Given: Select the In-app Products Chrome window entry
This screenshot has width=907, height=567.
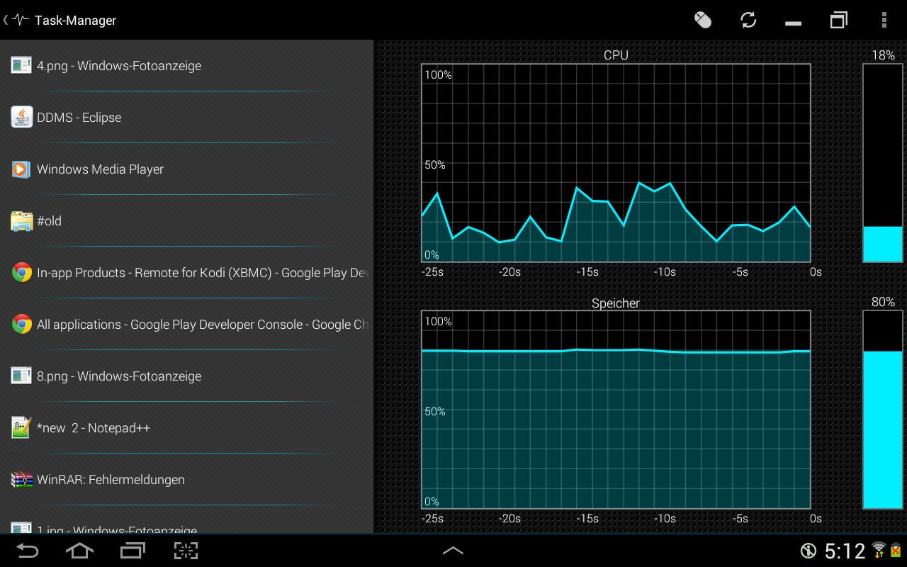Looking at the screenshot, I should tap(186, 273).
